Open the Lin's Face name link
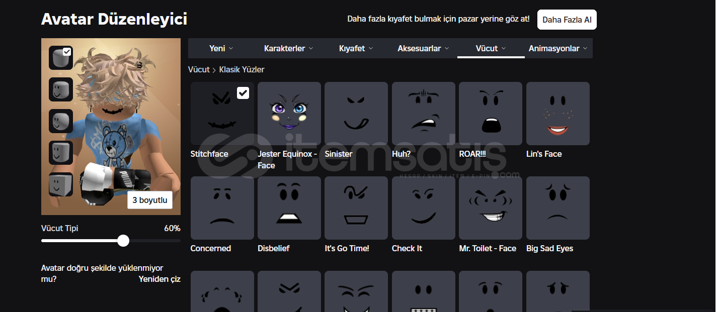This screenshot has width=717, height=312. (x=544, y=154)
